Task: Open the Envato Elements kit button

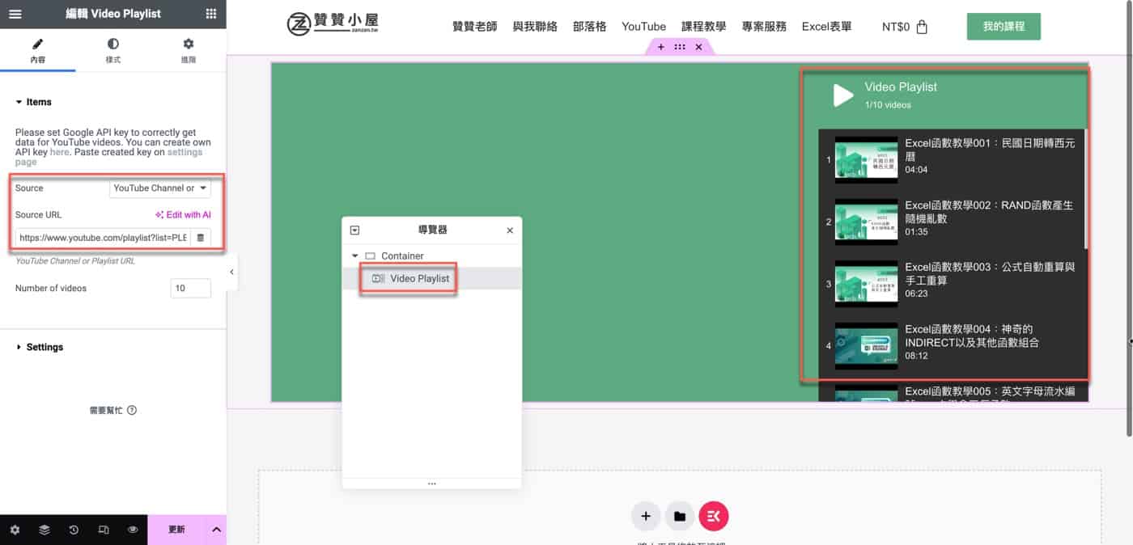Action: (714, 516)
